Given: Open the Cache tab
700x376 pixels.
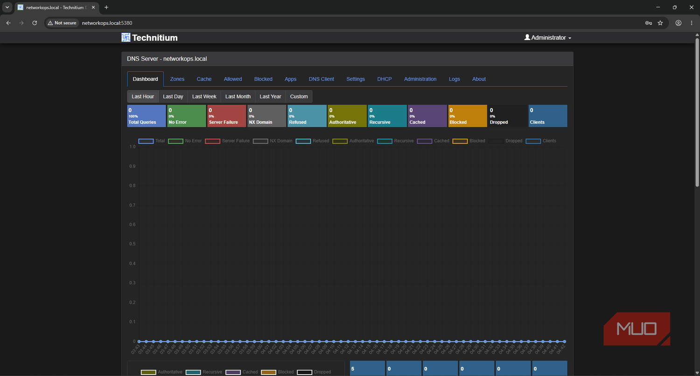Looking at the screenshot, I should coord(204,79).
